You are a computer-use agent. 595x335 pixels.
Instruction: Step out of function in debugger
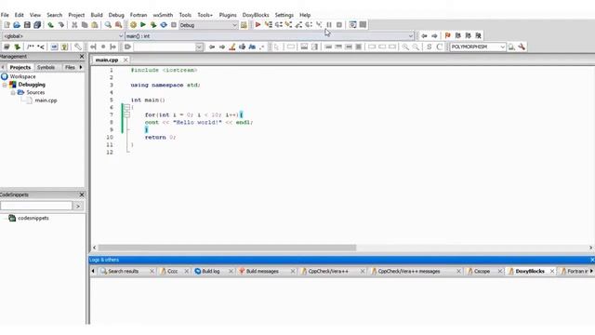298,25
